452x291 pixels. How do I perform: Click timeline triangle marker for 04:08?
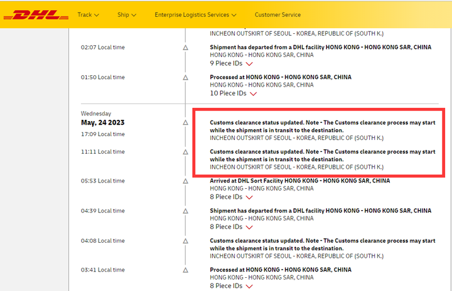click(x=185, y=241)
